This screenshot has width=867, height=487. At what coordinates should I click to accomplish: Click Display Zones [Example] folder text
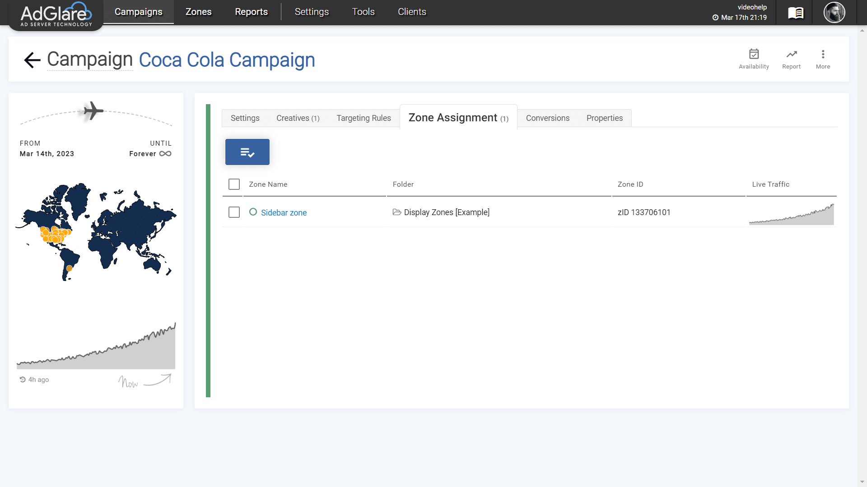click(447, 212)
